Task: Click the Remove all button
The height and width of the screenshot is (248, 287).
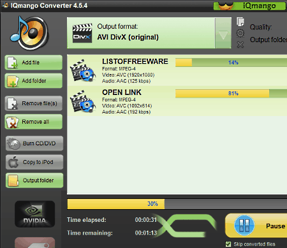Action: [x=34, y=122]
